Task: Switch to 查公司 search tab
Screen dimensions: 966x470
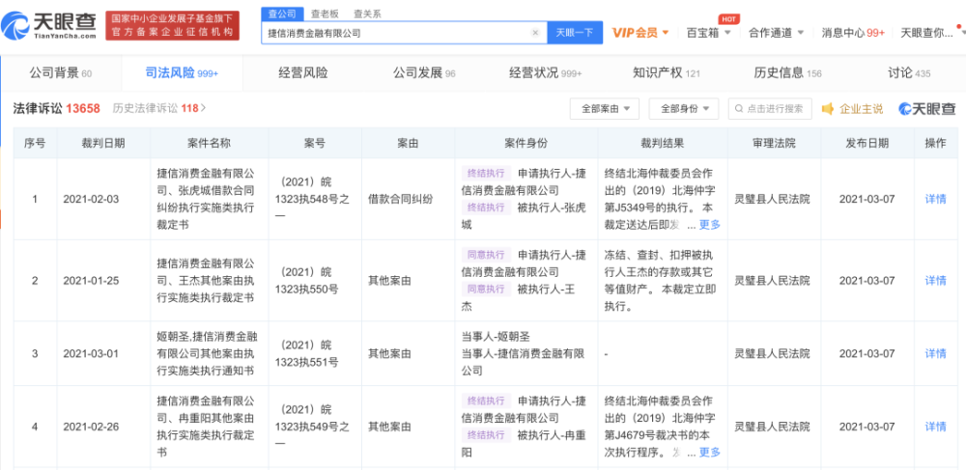Action: (283, 14)
